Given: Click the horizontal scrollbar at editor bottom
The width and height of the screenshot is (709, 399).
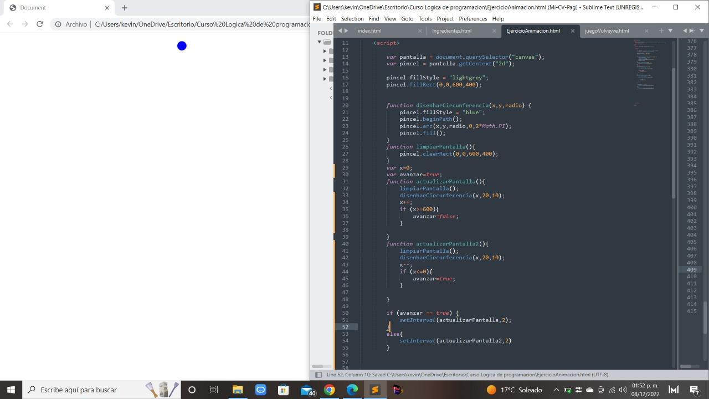Looking at the screenshot, I should coord(318,366).
